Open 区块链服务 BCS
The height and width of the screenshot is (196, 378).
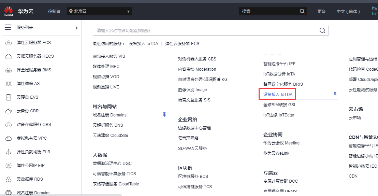point(193,177)
